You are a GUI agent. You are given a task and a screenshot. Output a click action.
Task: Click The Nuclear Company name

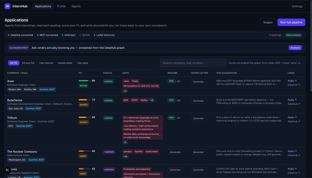click(22, 151)
